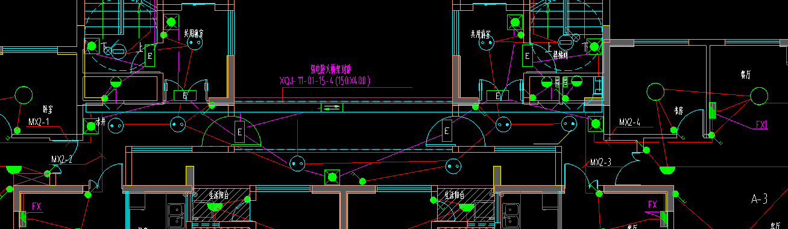The width and height of the screenshot is (788, 229).
Task: Select the MX2-3 circuit label
Action: (x=601, y=162)
